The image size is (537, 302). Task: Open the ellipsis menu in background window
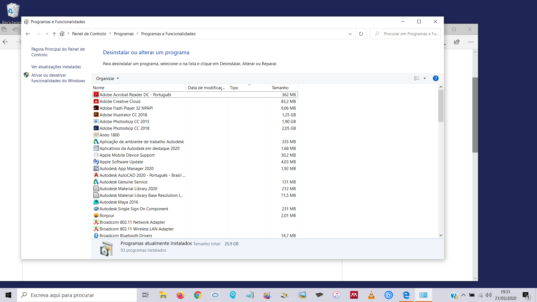pyautogui.click(x=471, y=42)
